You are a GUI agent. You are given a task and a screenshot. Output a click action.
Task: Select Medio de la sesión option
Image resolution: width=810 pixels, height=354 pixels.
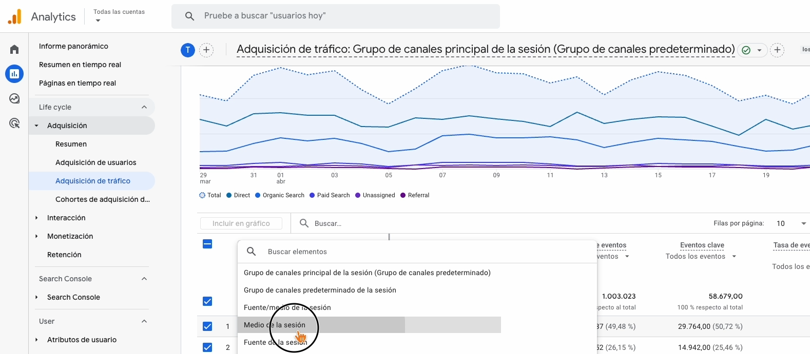(275, 325)
